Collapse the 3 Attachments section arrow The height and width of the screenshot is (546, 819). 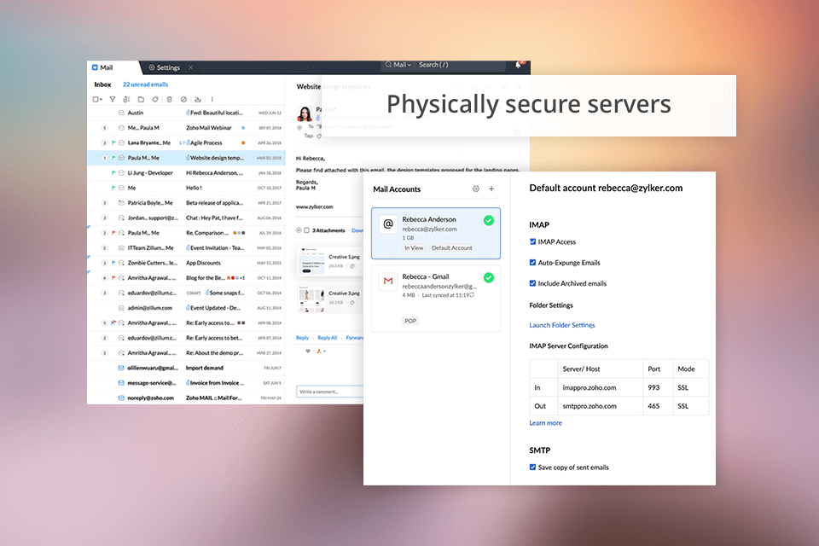299,230
